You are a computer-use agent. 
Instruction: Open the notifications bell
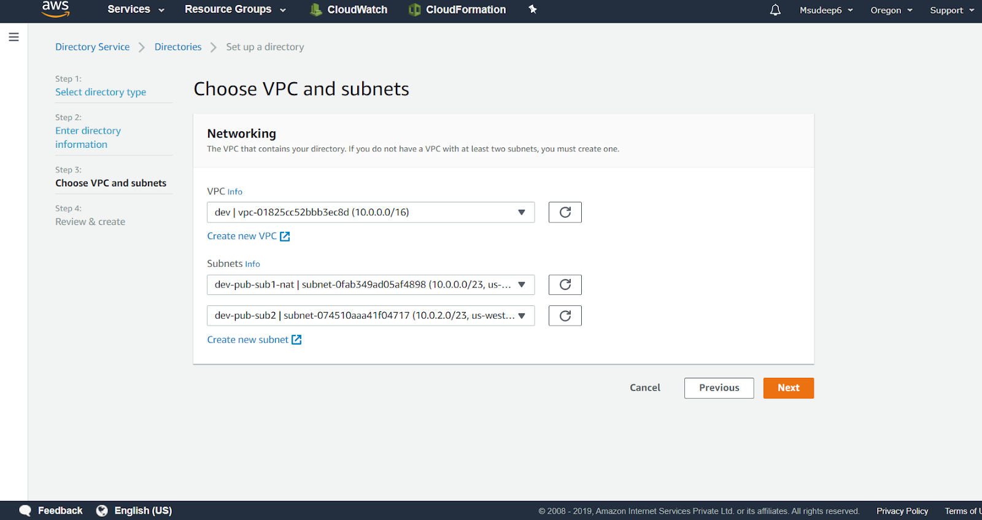pos(775,10)
